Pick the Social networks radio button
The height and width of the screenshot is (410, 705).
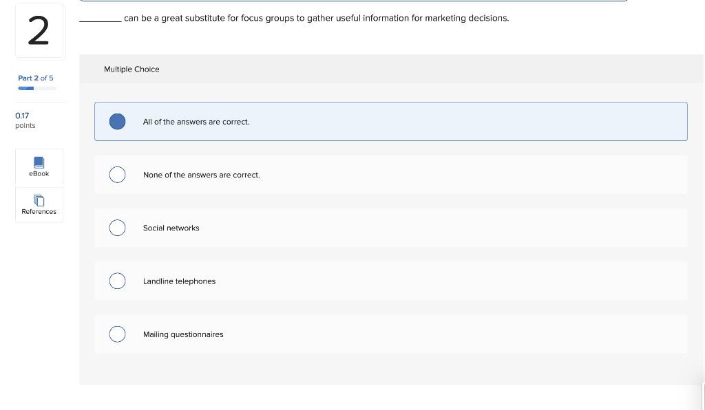coord(118,228)
